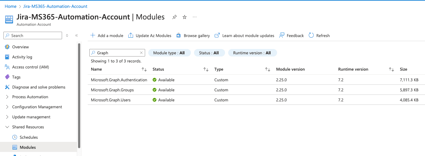Click the Activity log icon
Screen dimensions: 425x156
[x=7, y=57]
